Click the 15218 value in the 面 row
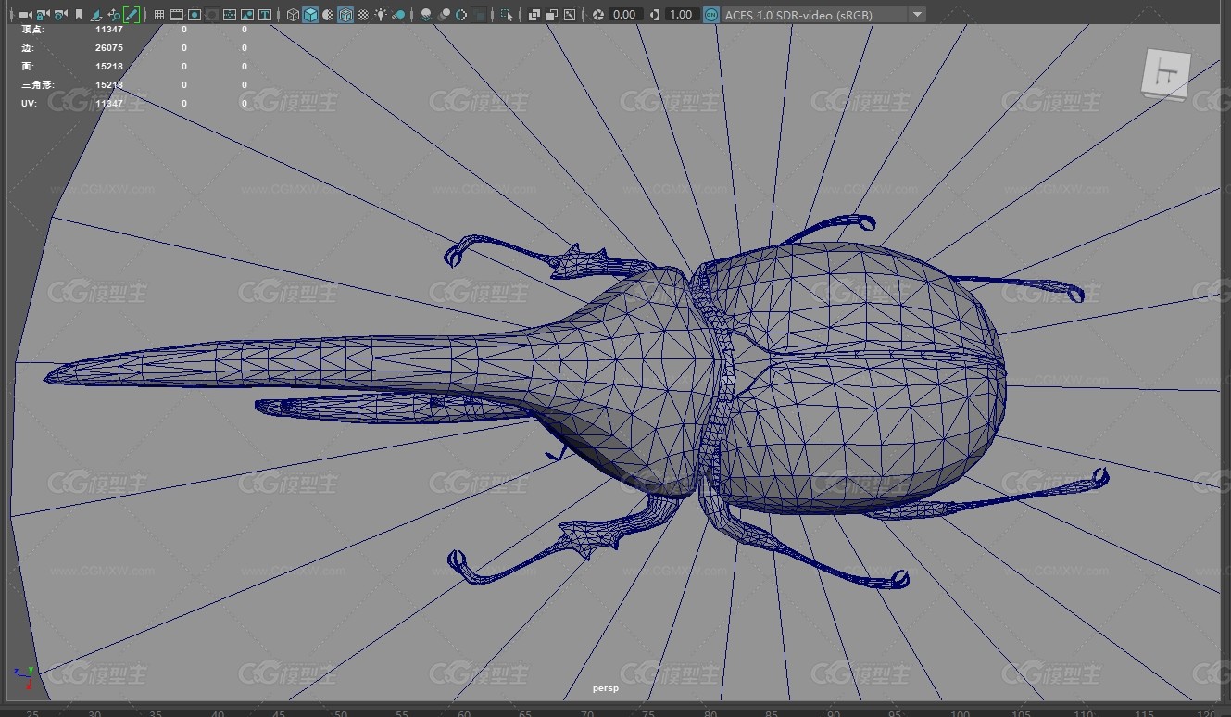1231x717 pixels. pos(109,67)
